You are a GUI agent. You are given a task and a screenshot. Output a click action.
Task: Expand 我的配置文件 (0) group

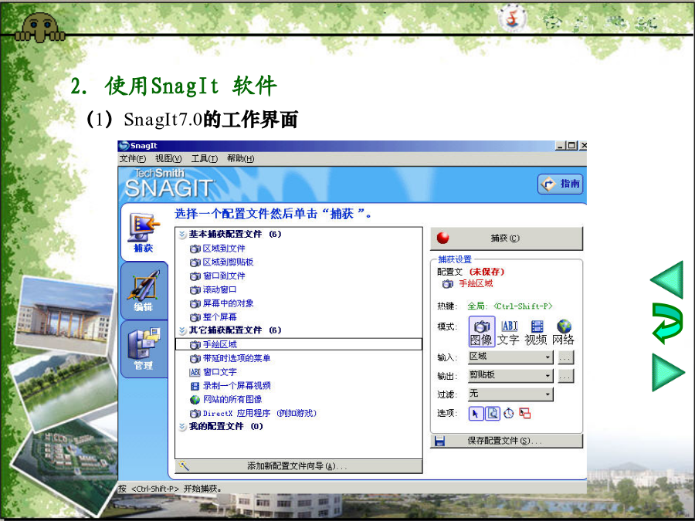click(x=182, y=427)
